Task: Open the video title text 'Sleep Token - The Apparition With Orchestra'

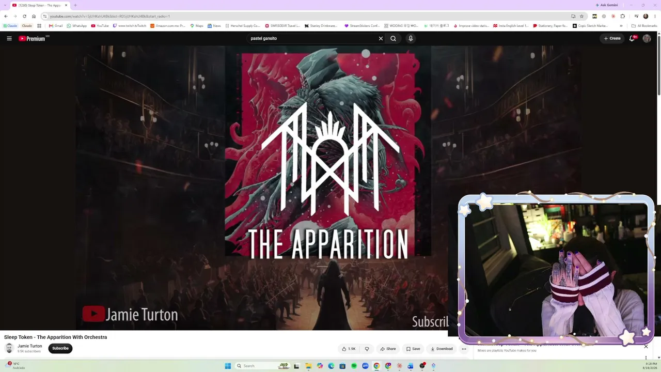Action: coord(56,337)
